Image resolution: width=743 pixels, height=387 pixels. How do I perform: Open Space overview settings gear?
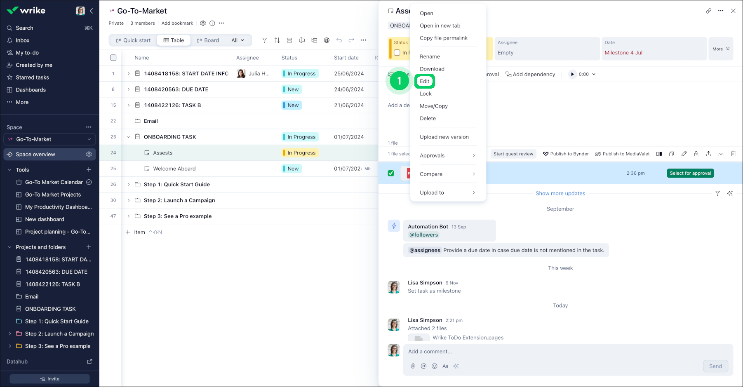89,154
